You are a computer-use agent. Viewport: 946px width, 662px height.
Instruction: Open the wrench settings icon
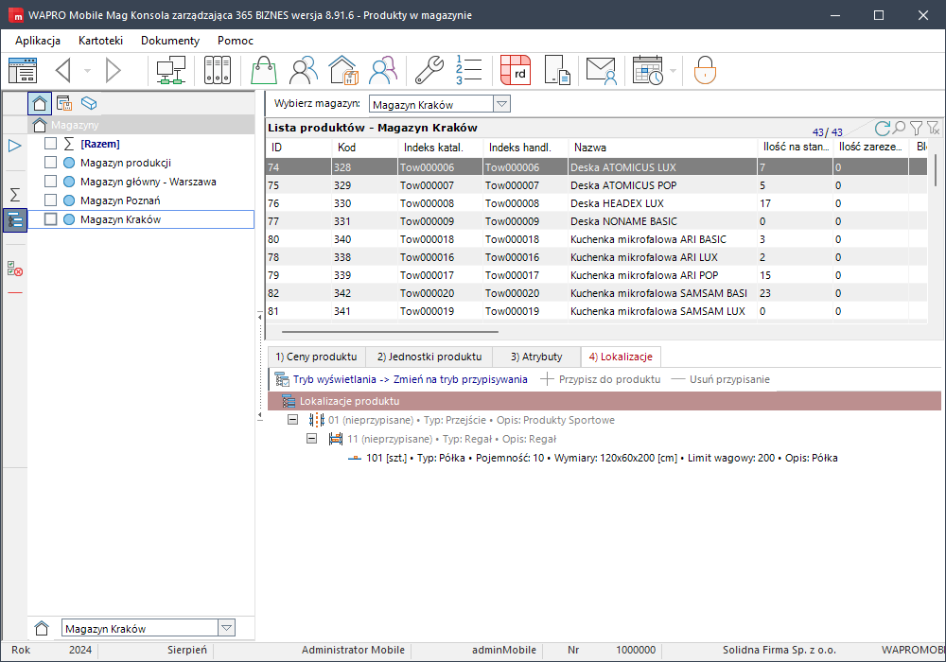pyautogui.click(x=429, y=71)
